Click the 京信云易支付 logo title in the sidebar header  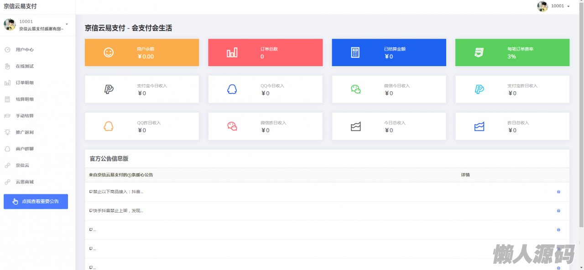point(20,6)
